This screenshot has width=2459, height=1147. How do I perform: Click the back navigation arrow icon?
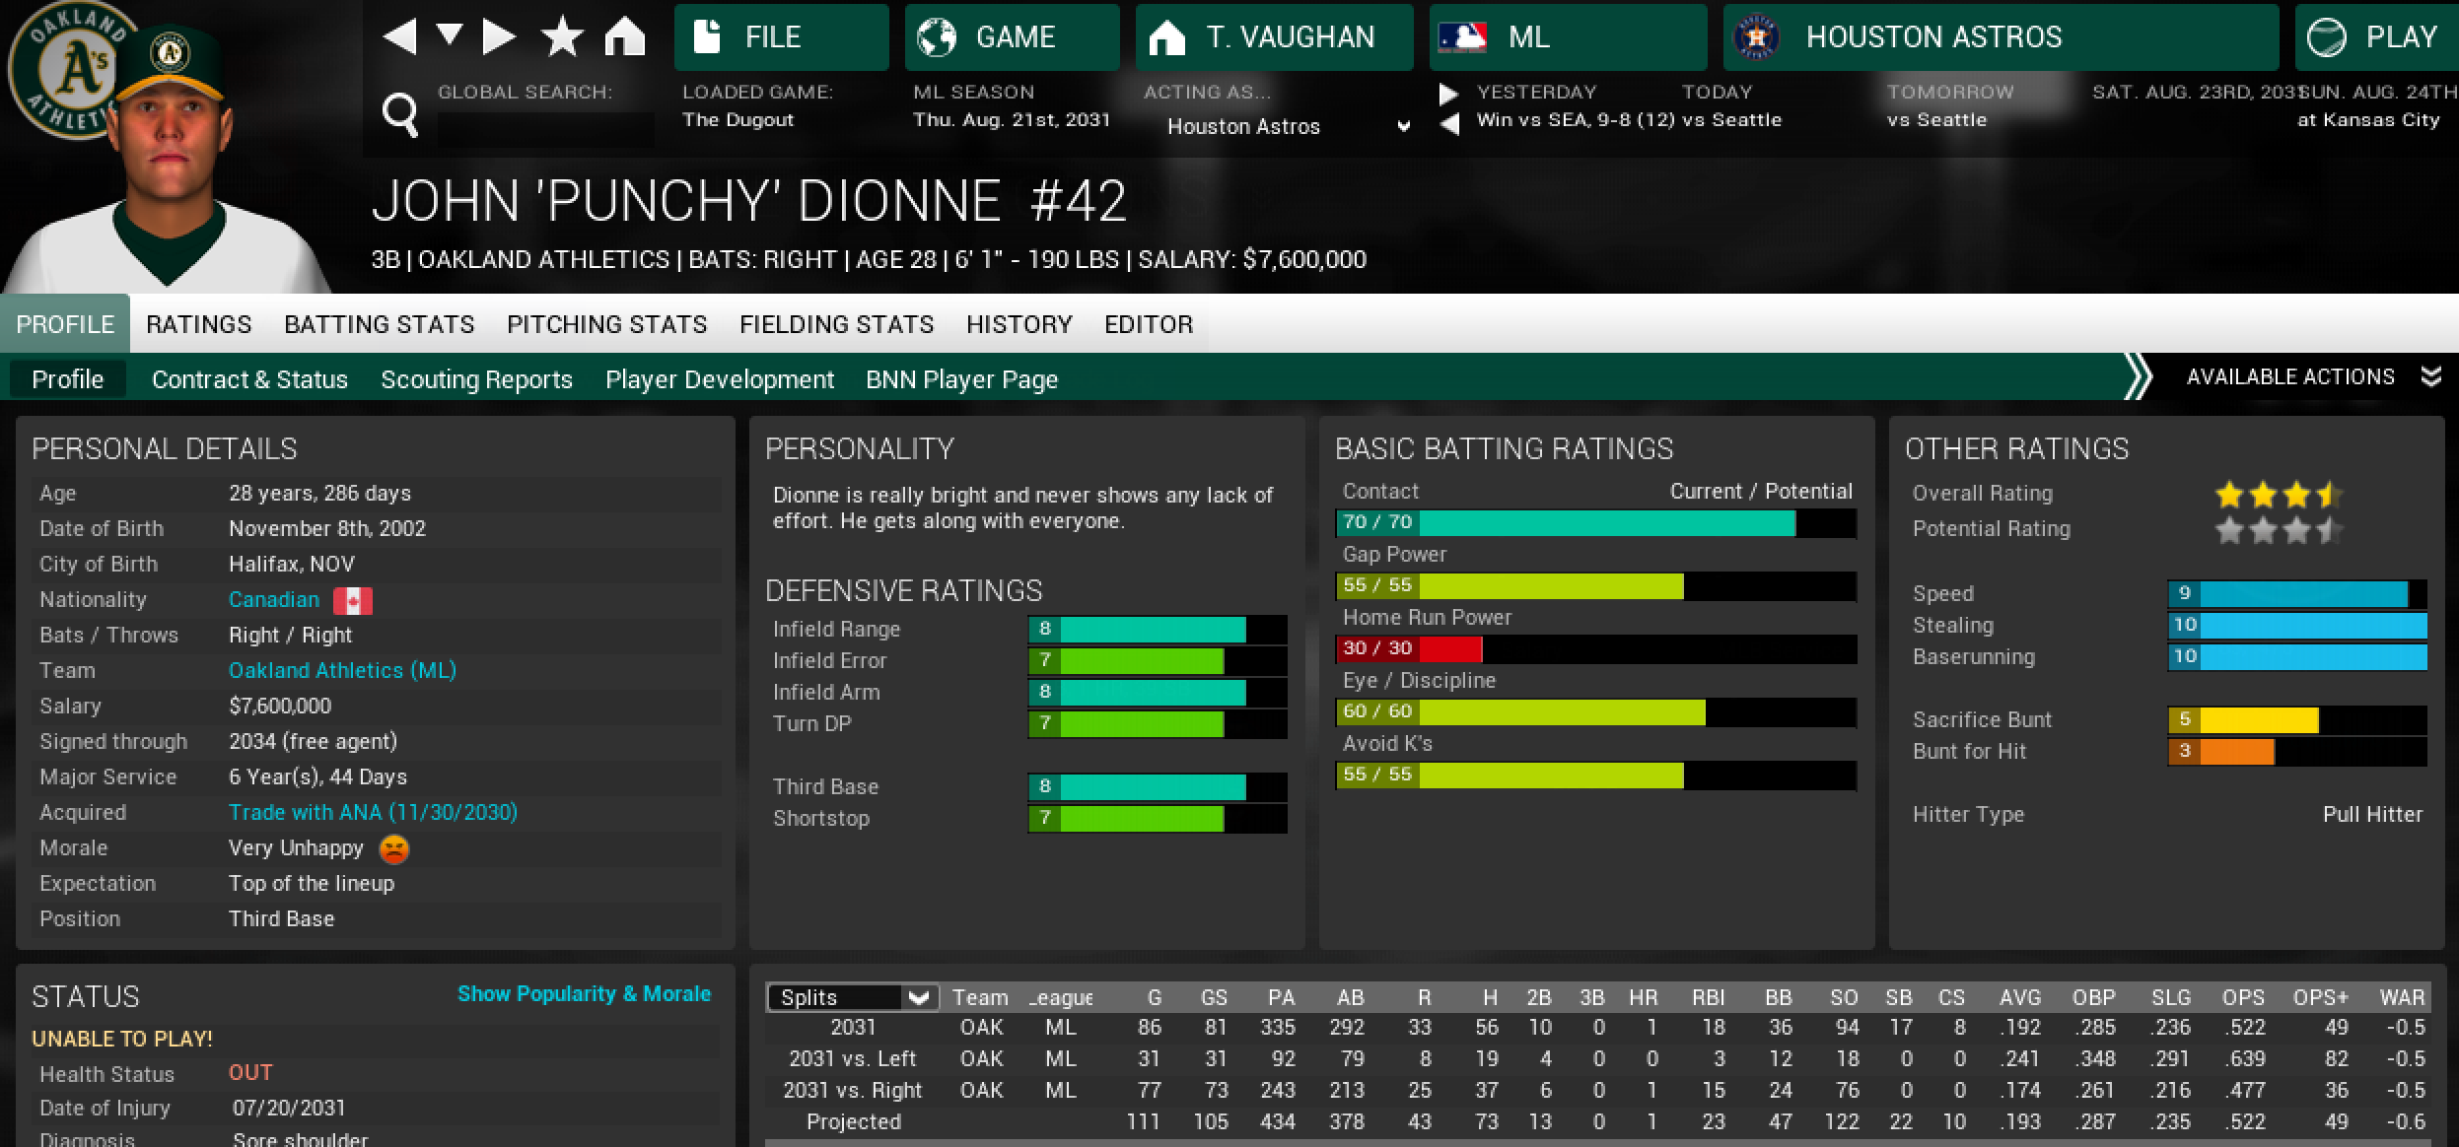399,36
